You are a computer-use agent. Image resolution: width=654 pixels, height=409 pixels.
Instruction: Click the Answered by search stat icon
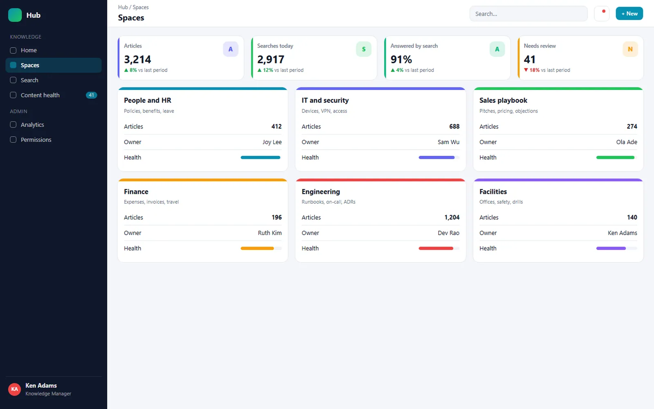[x=497, y=49]
